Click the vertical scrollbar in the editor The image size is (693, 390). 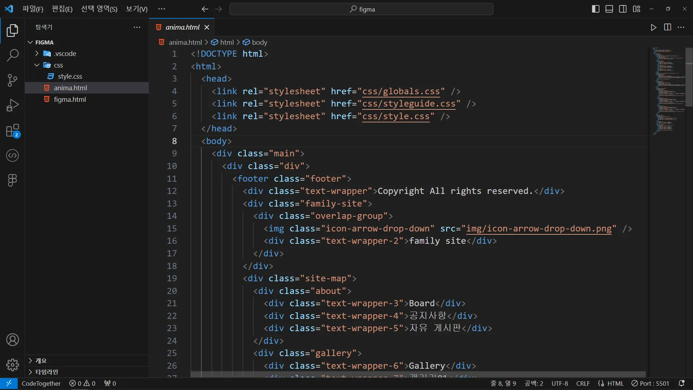(x=689, y=77)
